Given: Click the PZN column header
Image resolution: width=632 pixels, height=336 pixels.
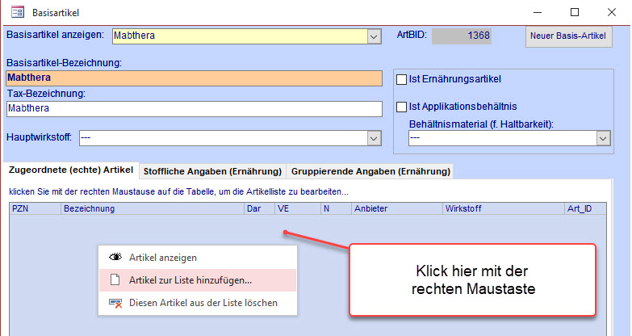Looking at the screenshot, I should pos(35,208).
